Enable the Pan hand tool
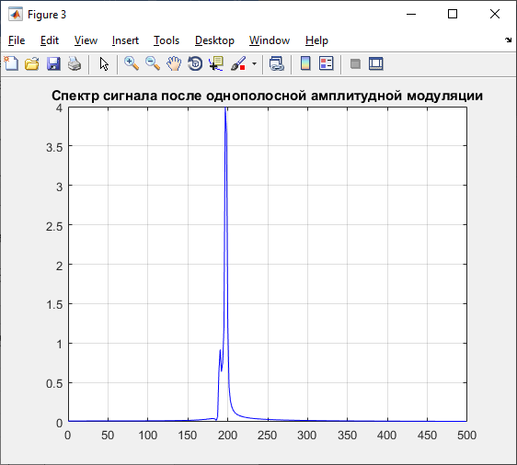This screenshot has height=465, width=517. [x=174, y=63]
